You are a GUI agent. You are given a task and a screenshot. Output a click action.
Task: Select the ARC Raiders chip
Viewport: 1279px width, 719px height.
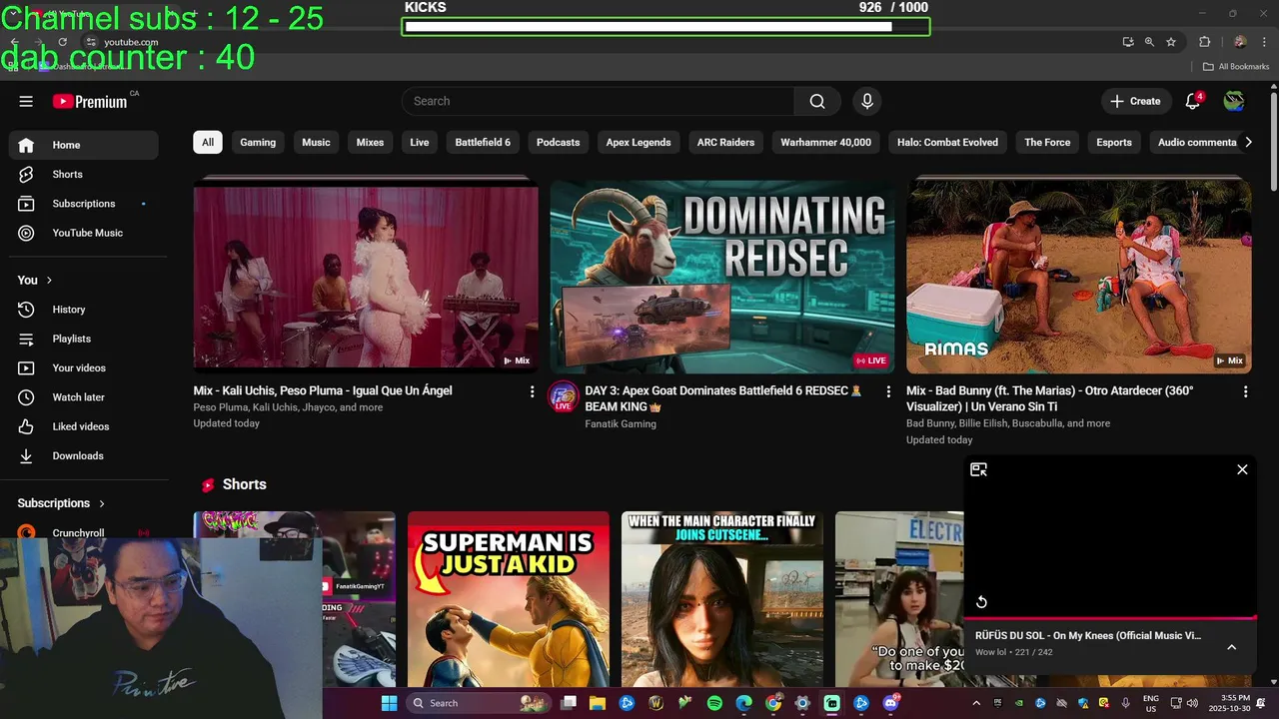[x=725, y=142]
